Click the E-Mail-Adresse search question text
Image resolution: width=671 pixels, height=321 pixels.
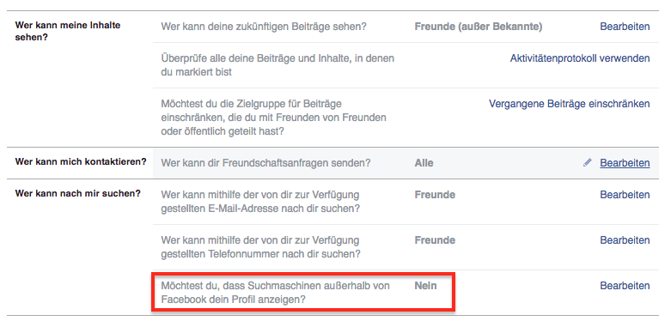coord(260,202)
